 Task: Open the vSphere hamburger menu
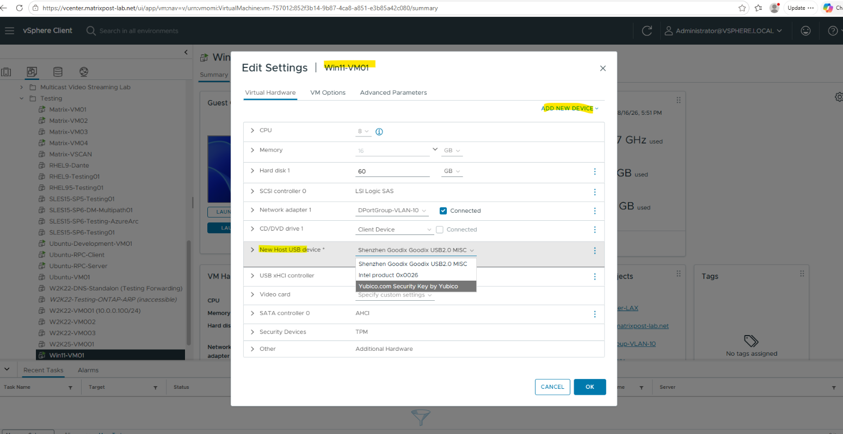point(9,30)
